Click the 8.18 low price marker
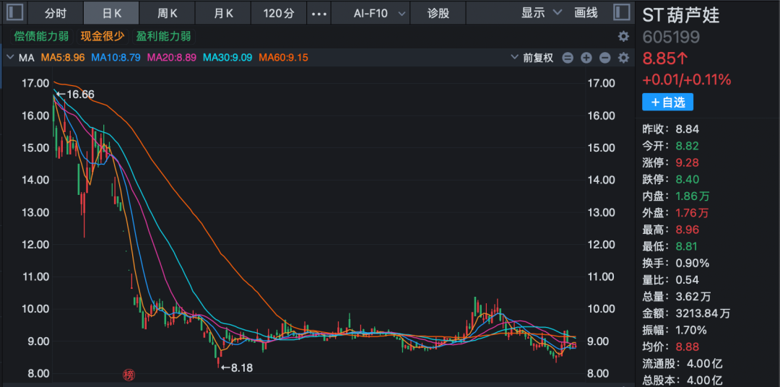This screenshot has height=387, width=780. pyautogui.click(x=237, y=368)
